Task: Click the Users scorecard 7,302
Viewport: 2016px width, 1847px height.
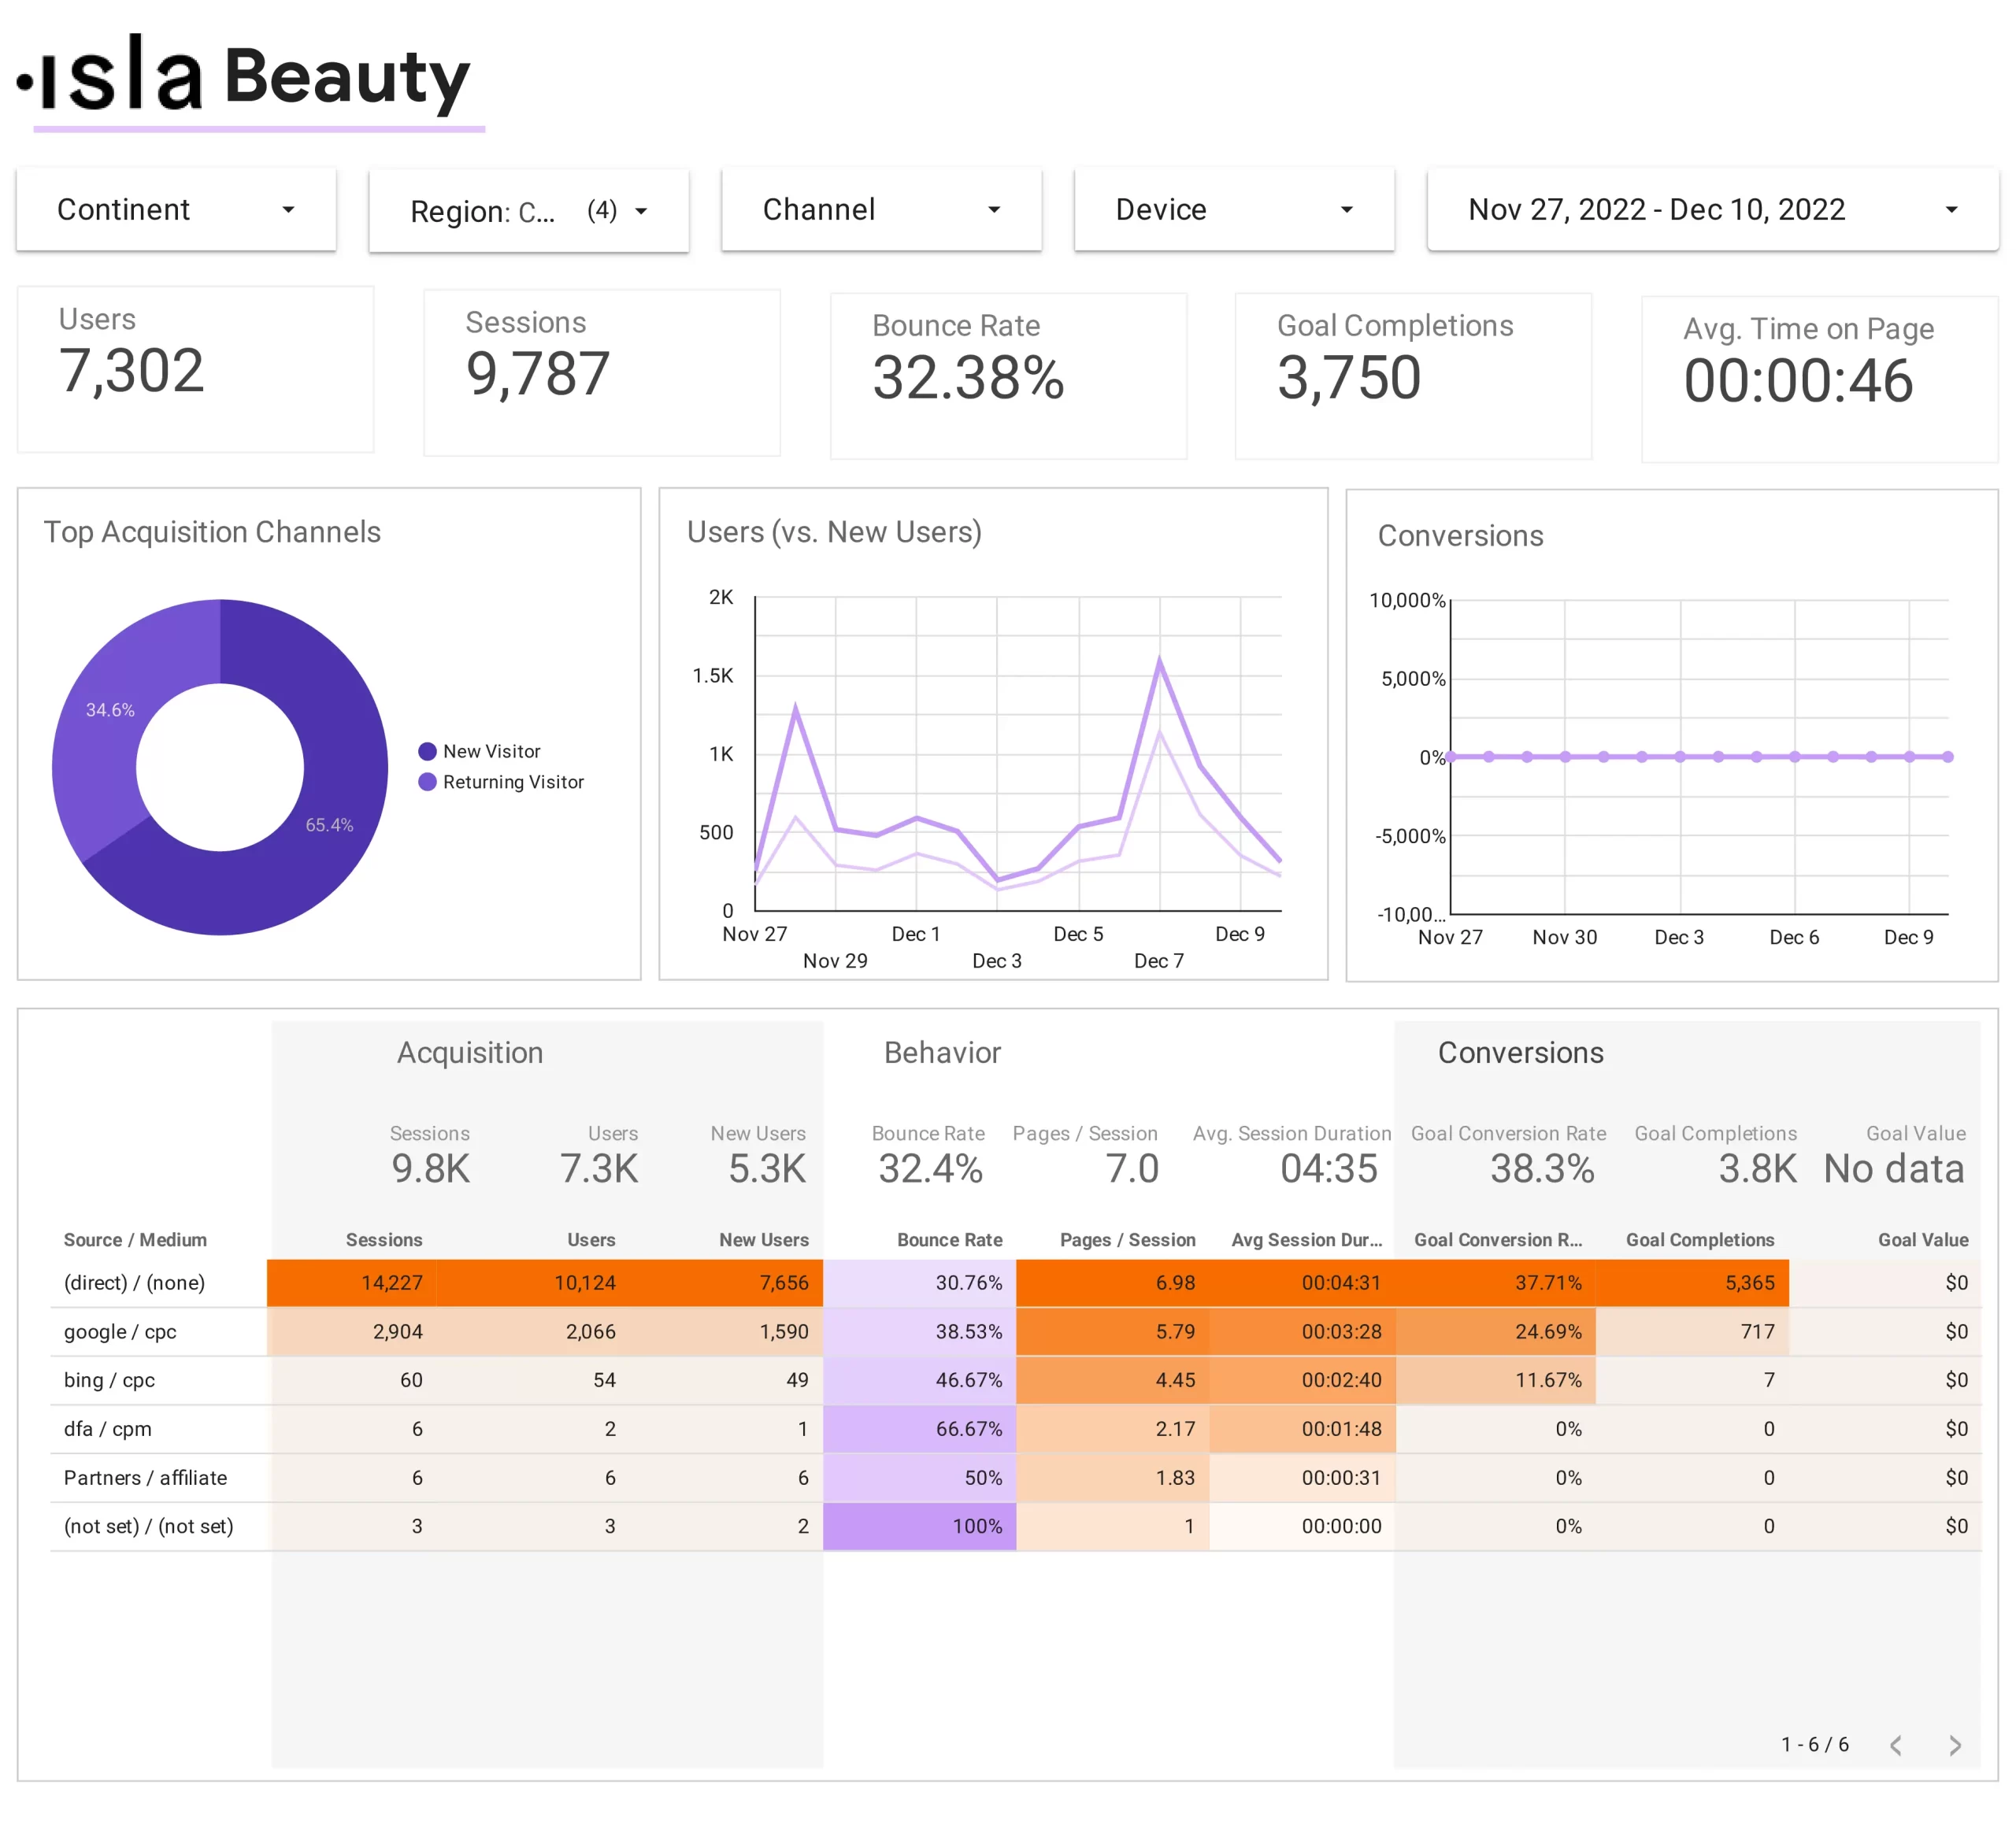Action: pyautogui.click(x=195, y=369)
